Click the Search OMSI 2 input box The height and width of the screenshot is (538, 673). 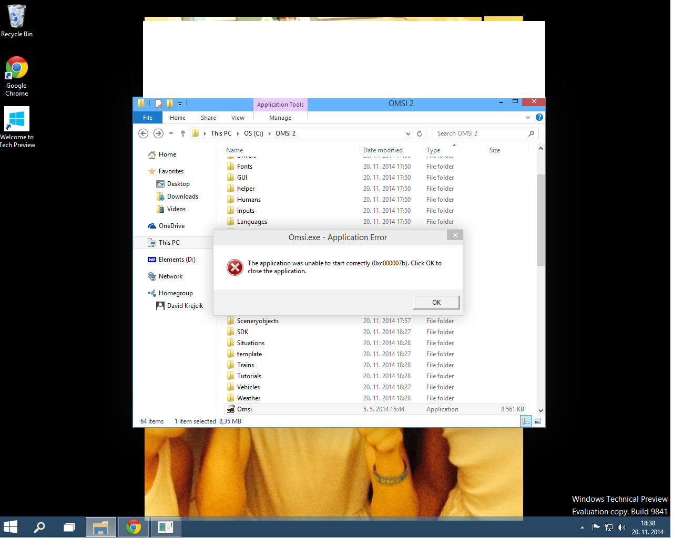(480, 133)
